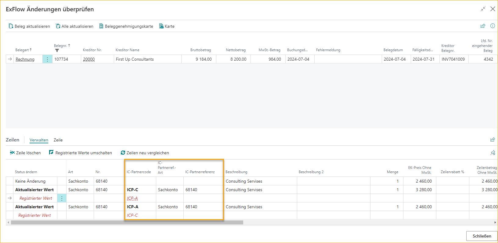
Task: Click the Beleg aktualisieren icon
Action: [11, 26]
